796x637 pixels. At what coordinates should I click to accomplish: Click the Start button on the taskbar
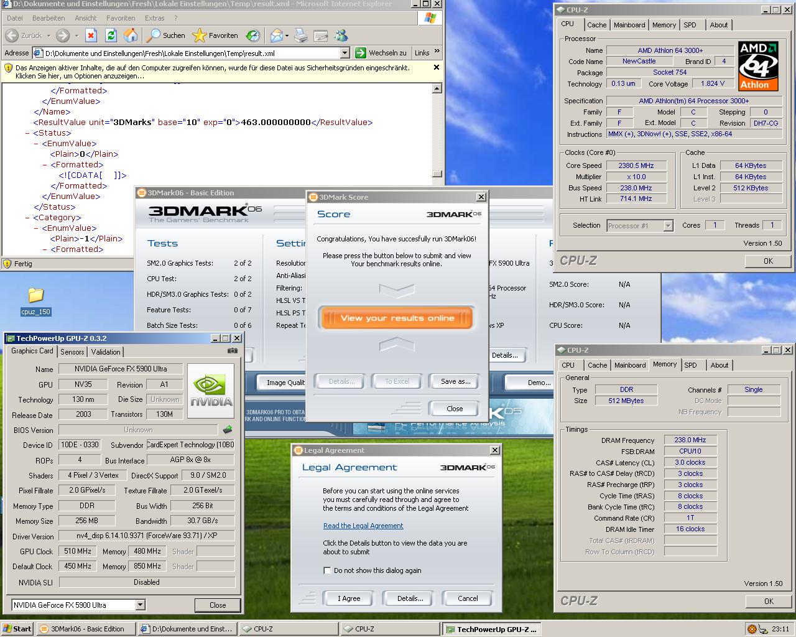pos(17,629)
